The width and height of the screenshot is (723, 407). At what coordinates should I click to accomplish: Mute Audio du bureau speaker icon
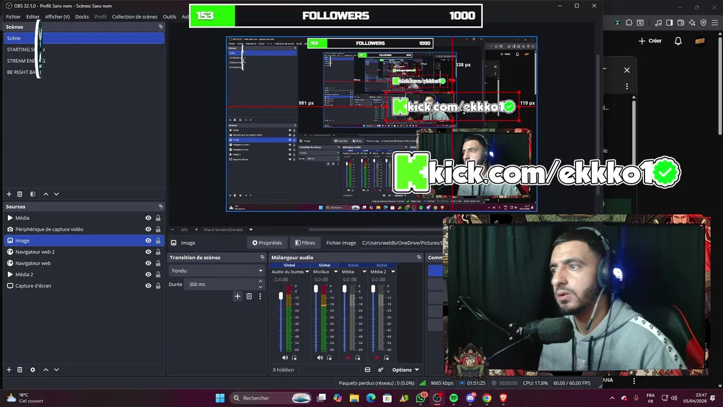click(x=285, y=358)
